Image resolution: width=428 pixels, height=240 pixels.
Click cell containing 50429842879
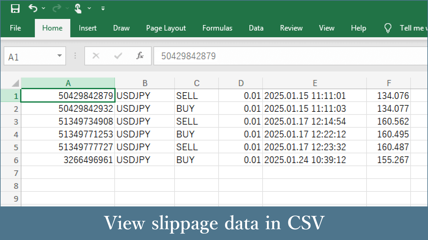click(x=68, y=96)
